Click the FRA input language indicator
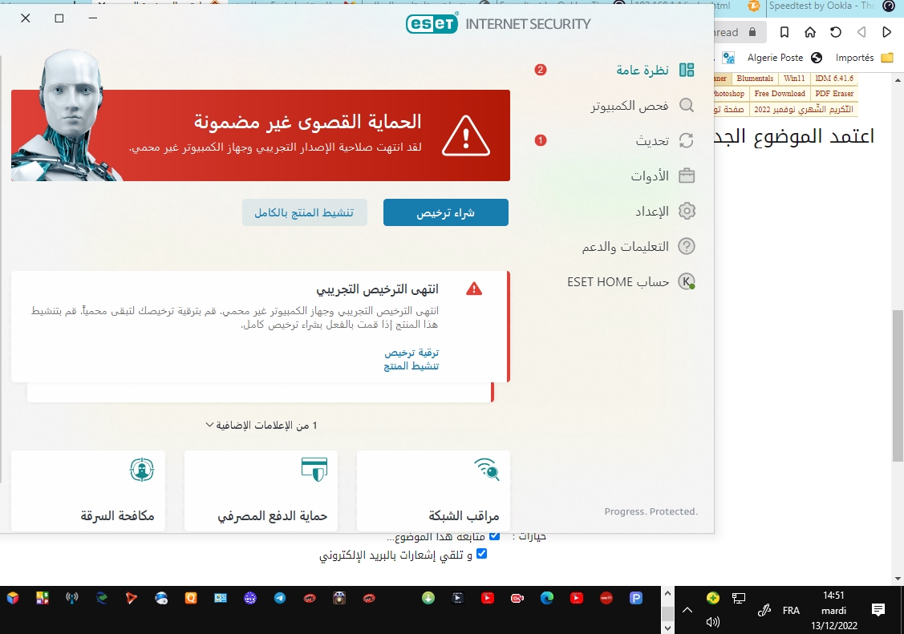904x634 pixels. pos(791,611)
